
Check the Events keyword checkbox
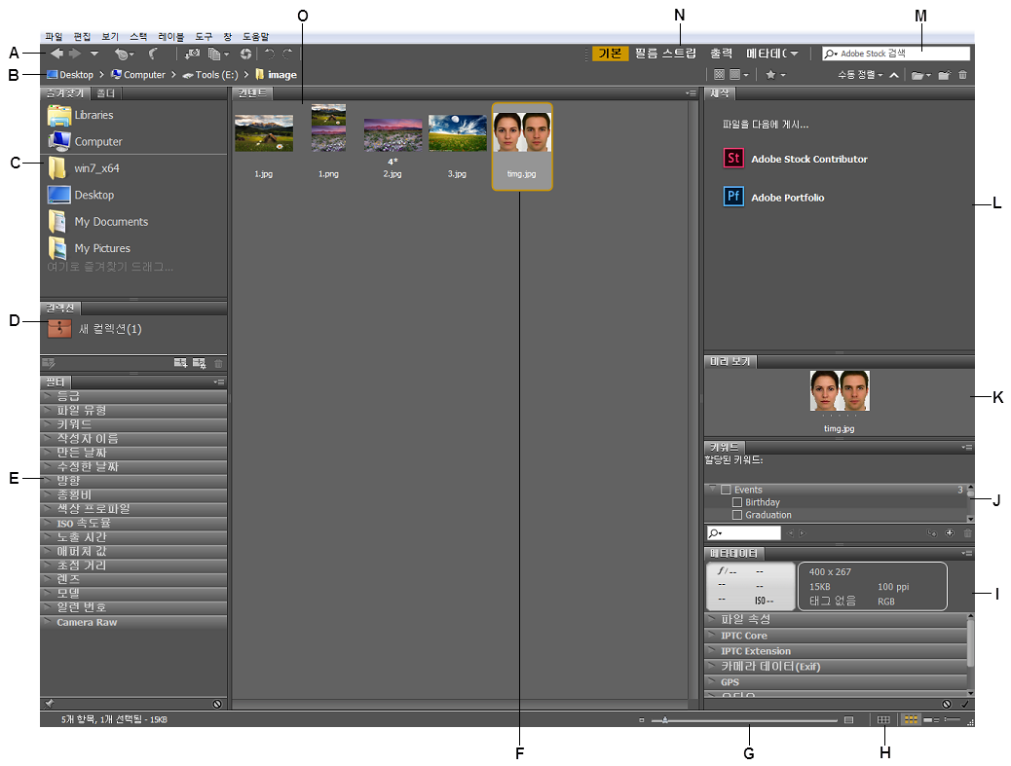point(726,490)
